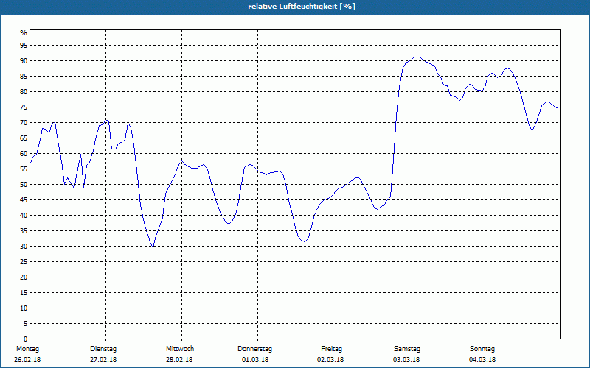
Task: Click the curve minimum near 31% on Donnerstag
Action: coord(304,241)
